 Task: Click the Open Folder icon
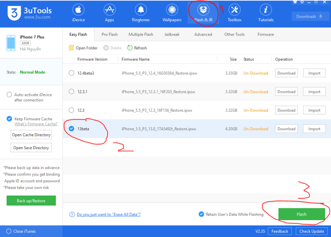pyautogui.click(x=72, y=48)
